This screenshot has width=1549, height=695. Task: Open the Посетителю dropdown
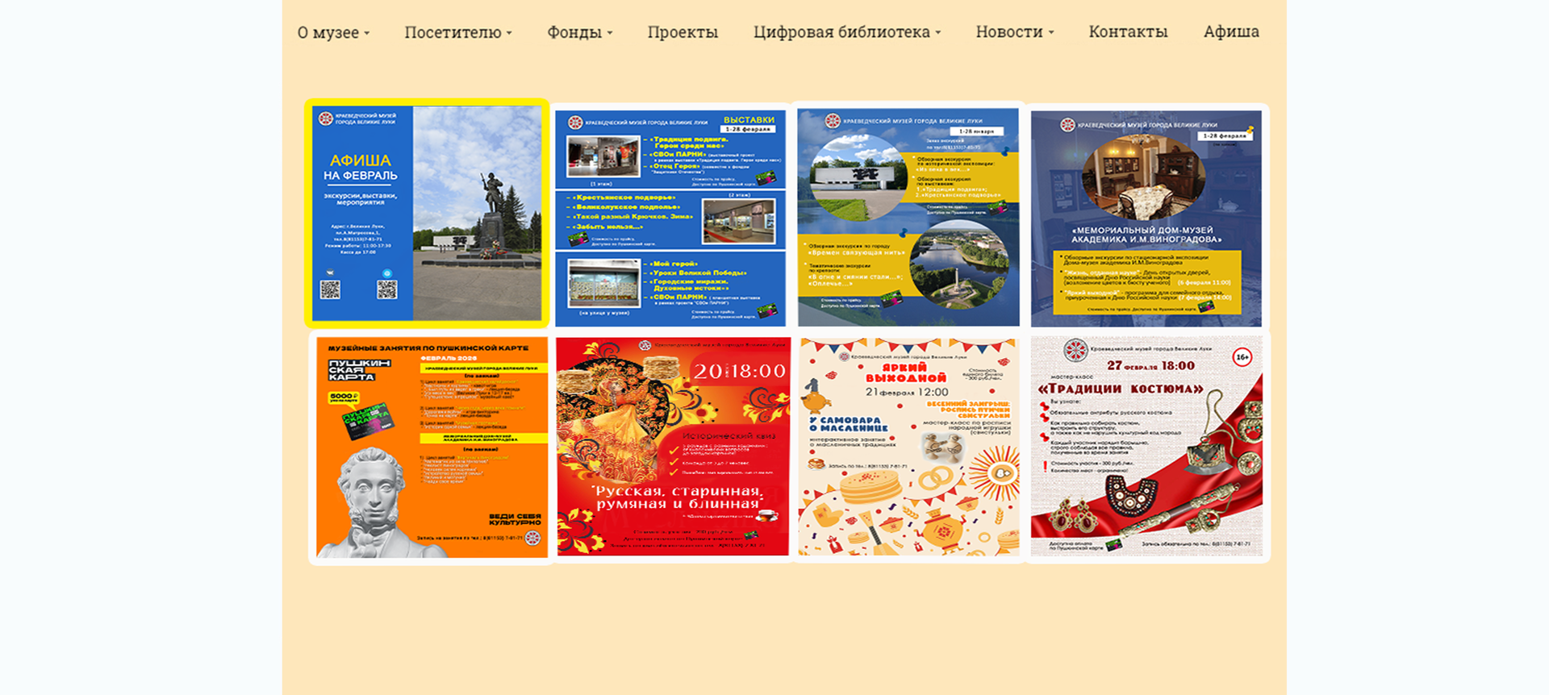457,32
